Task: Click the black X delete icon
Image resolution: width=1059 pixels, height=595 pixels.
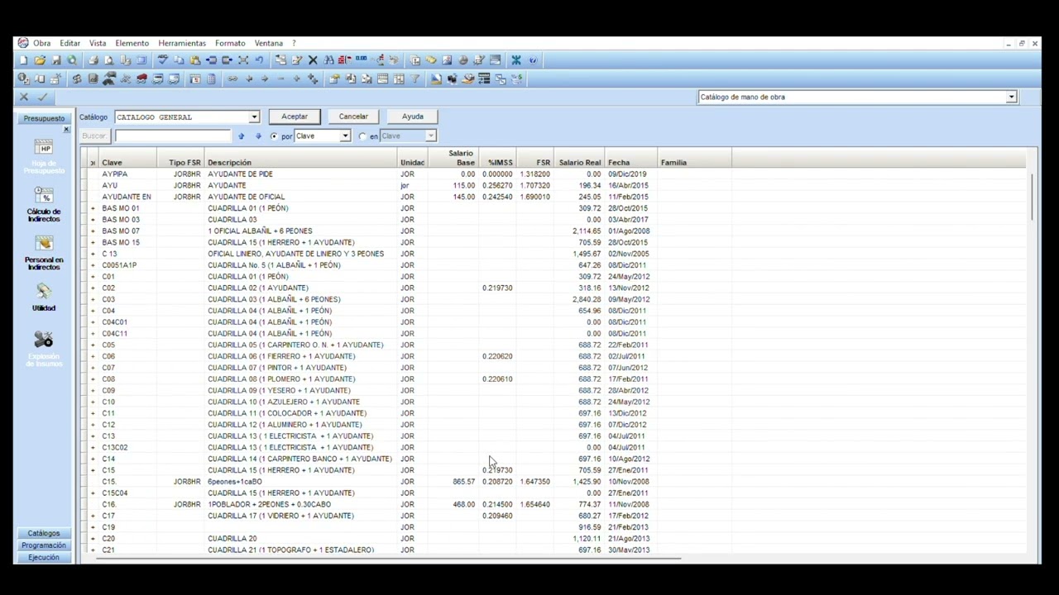Action: coord(313,60)
